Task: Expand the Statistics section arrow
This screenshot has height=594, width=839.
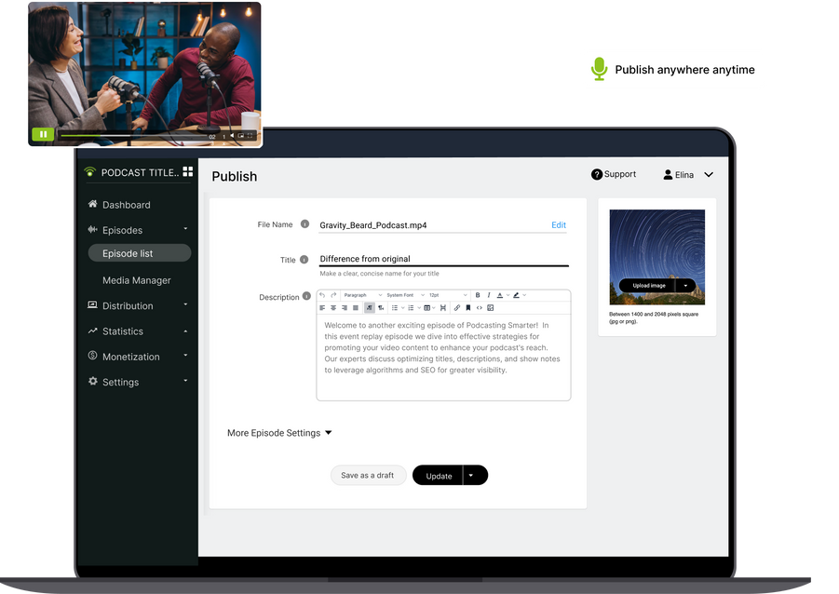Action: pos(185,331)
